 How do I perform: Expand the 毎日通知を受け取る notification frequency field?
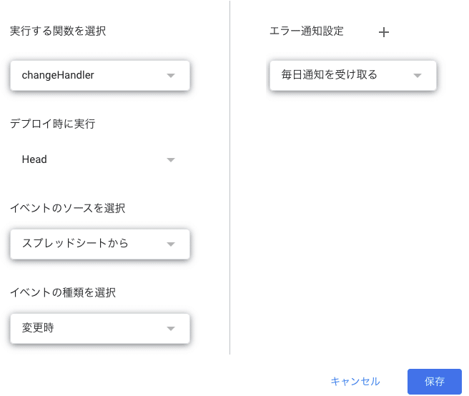[343, 75]
